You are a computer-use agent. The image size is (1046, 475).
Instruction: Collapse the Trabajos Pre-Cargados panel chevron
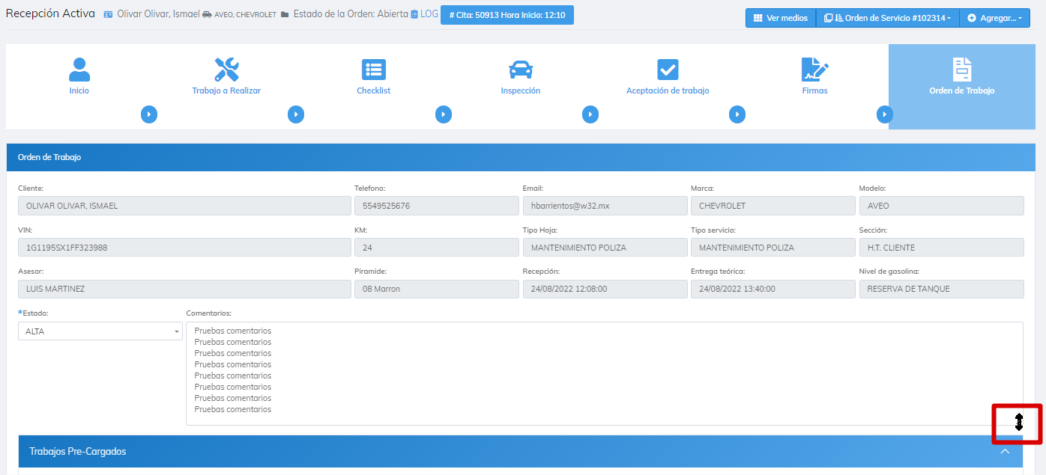click(1005, 451)
